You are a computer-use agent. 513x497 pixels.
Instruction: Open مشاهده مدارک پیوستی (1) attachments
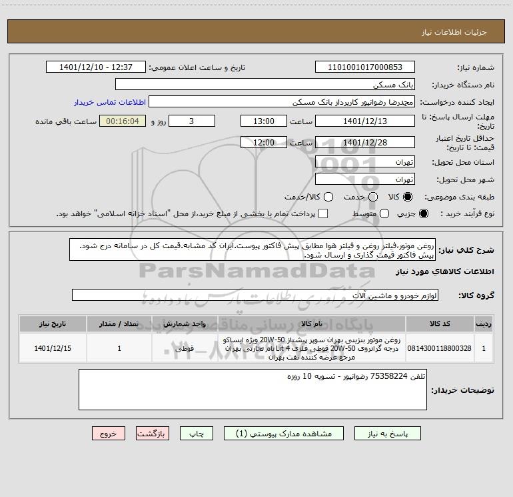point(288,433)
